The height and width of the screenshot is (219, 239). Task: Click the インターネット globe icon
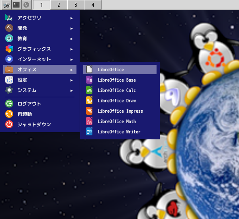[9, 59]
